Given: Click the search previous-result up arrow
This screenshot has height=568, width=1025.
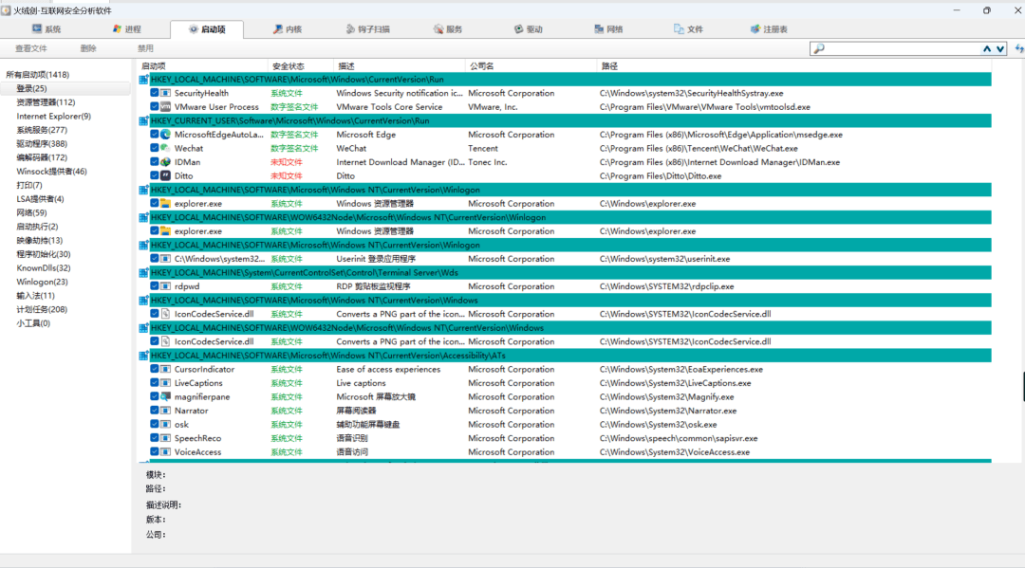Looking at the screenshot, I should pyautogui.click(x=986, y=49).
